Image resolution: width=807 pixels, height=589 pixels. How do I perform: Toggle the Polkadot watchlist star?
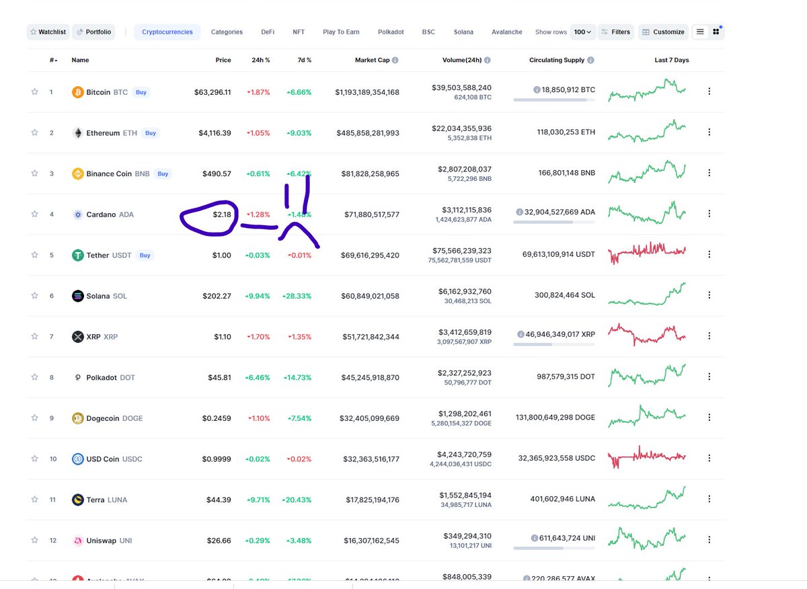tap(34, 377)
